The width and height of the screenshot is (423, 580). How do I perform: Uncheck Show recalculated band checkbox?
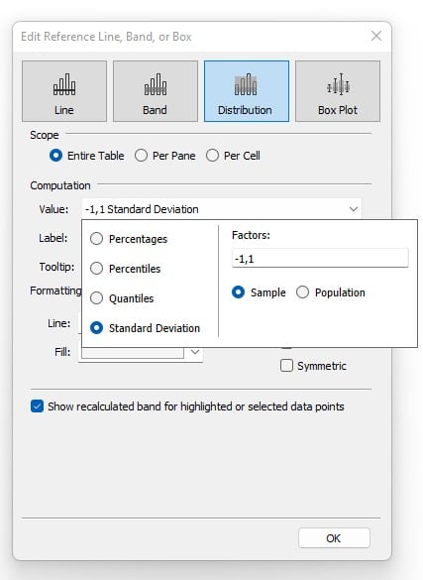pos(37,406)
